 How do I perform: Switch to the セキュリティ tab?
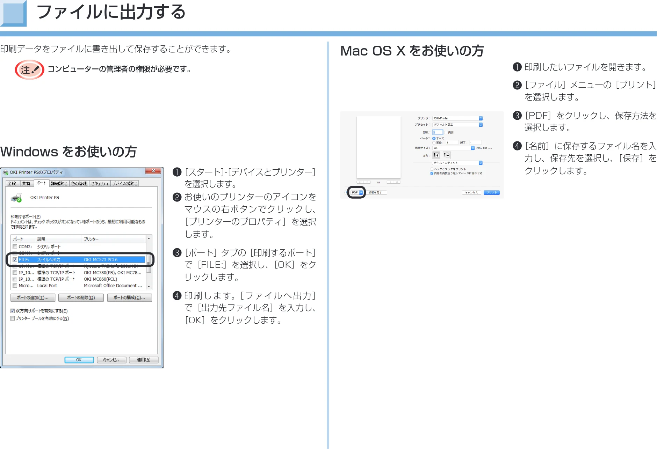(100, 184)
